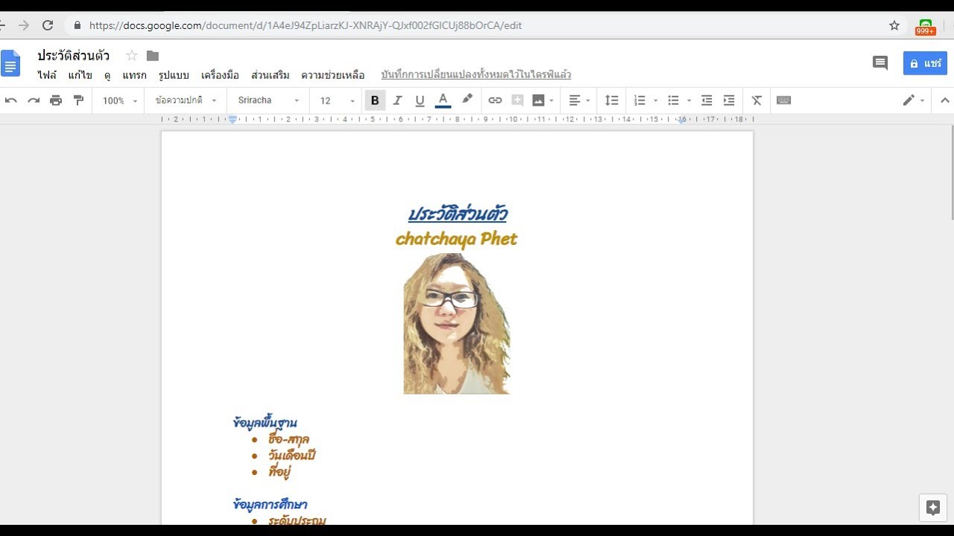Click the text alignment icon
The image size is (954, 536).
575,100
